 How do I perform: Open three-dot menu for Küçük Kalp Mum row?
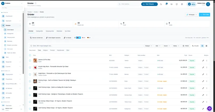207,67
